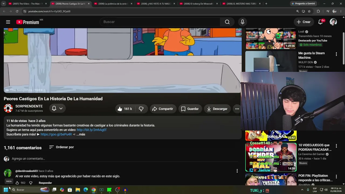Start voice search with the microphone icon
This screenshot has width=345, height=194.
(243, 22)
